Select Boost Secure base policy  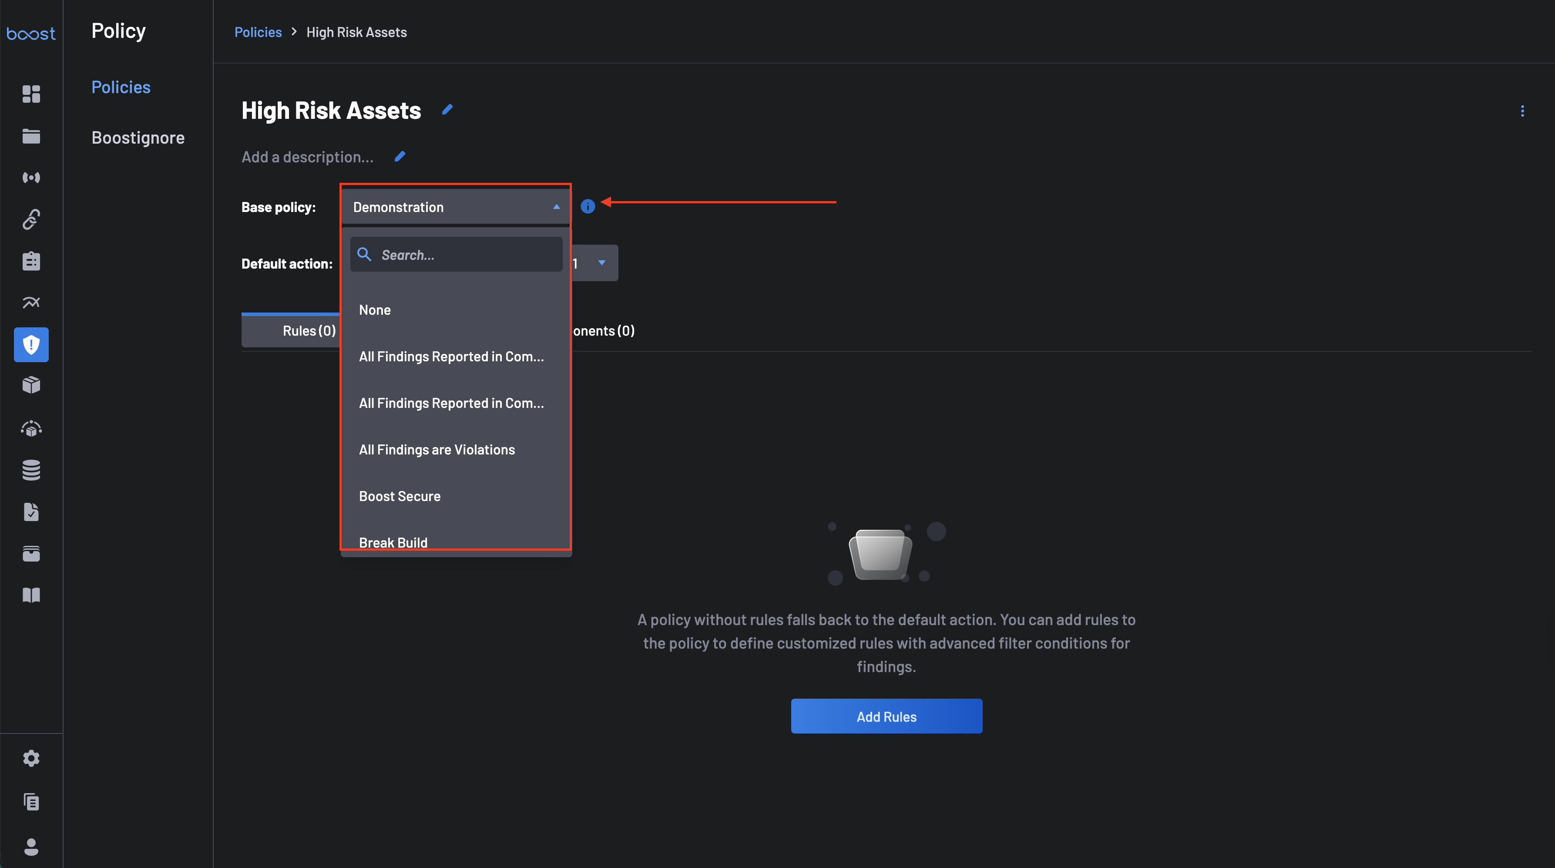tap(400, 496)
